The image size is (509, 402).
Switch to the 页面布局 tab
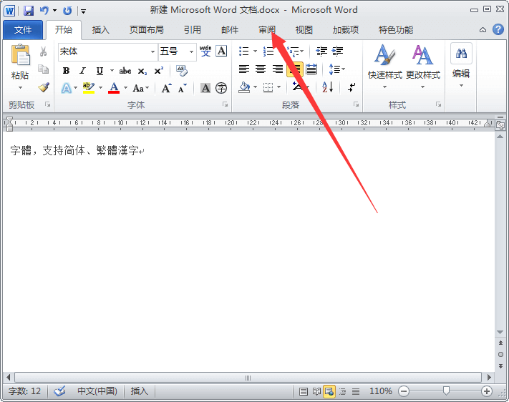pos(146,30)
